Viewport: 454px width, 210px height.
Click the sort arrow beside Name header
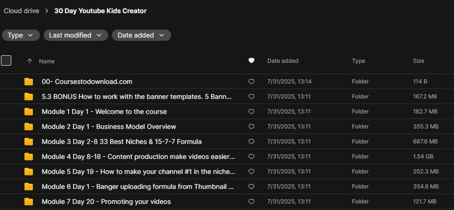pos(30,61)
